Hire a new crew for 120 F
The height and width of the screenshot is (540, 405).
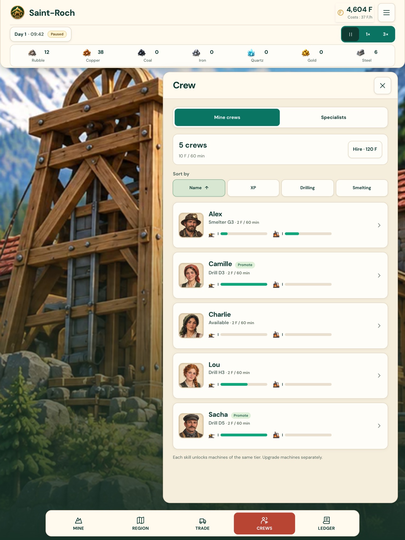[x=365, y=149]
